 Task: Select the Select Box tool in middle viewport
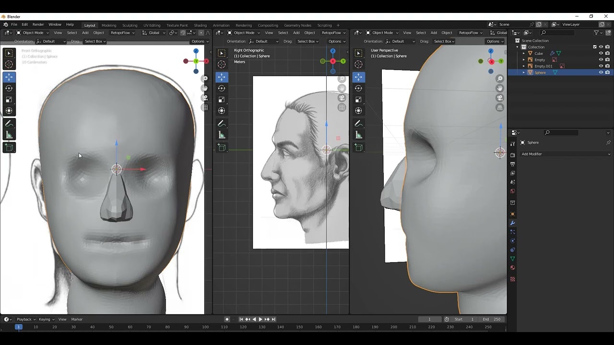coord(222,53)
